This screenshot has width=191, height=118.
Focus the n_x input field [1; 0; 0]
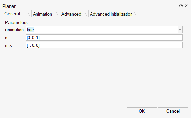104,45
